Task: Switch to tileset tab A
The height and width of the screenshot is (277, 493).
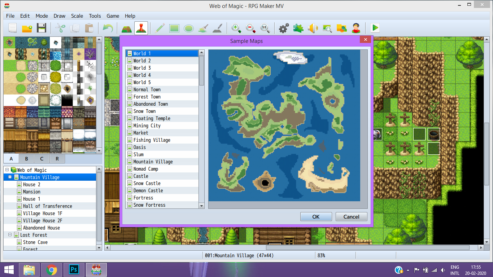Action: pos(12,159)
